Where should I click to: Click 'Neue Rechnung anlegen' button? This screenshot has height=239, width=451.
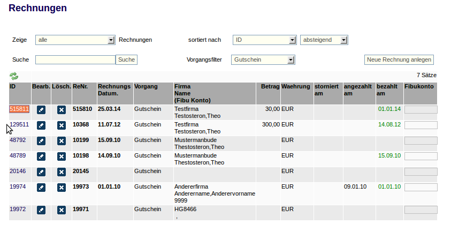(x=399, y=59)
